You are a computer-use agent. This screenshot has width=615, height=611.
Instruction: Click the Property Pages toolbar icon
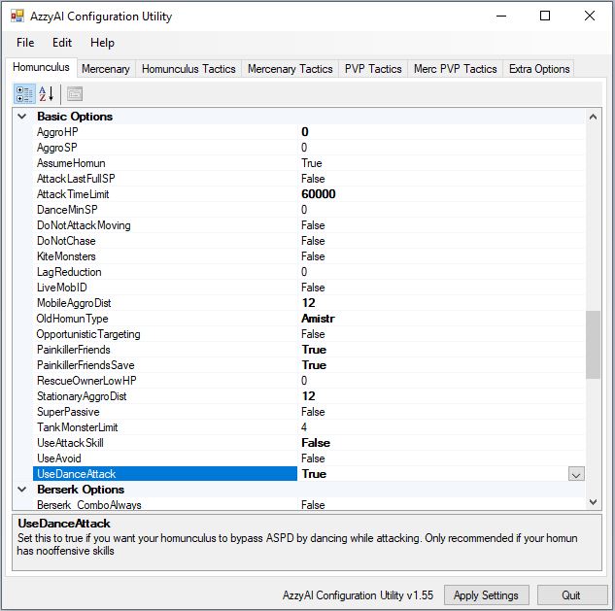[x=75, y=94]
